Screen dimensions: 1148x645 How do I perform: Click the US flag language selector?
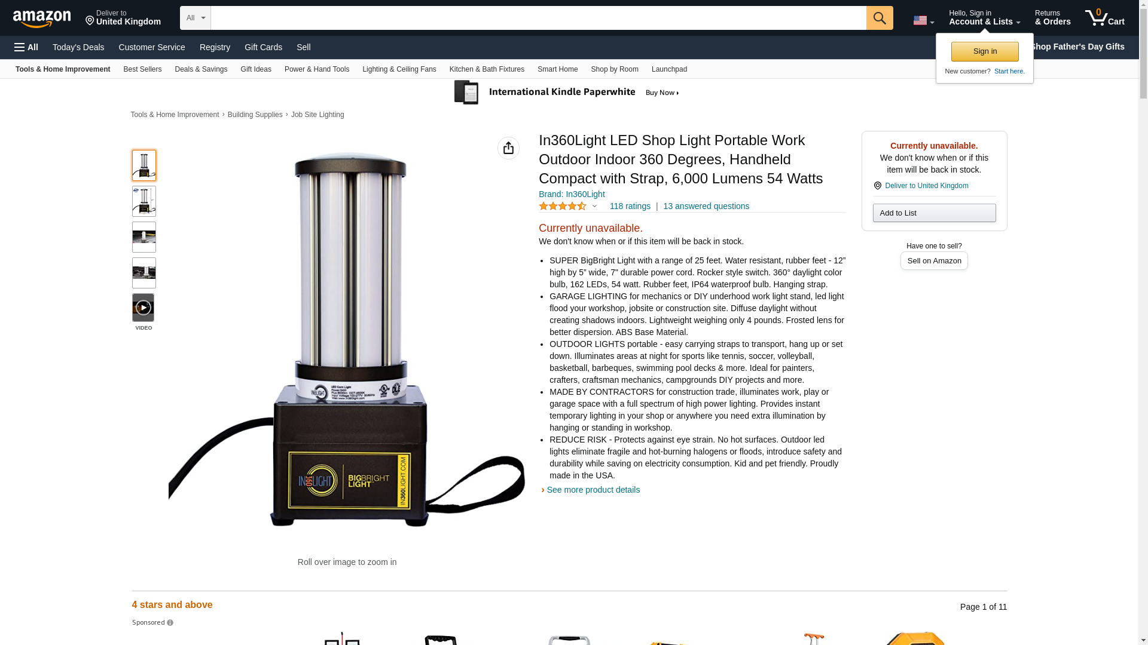pos(923,20)
